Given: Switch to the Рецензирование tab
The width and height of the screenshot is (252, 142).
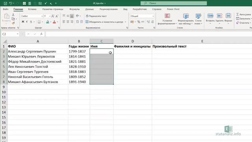Looking at the screenshot, I should click(x=109, y=9).
